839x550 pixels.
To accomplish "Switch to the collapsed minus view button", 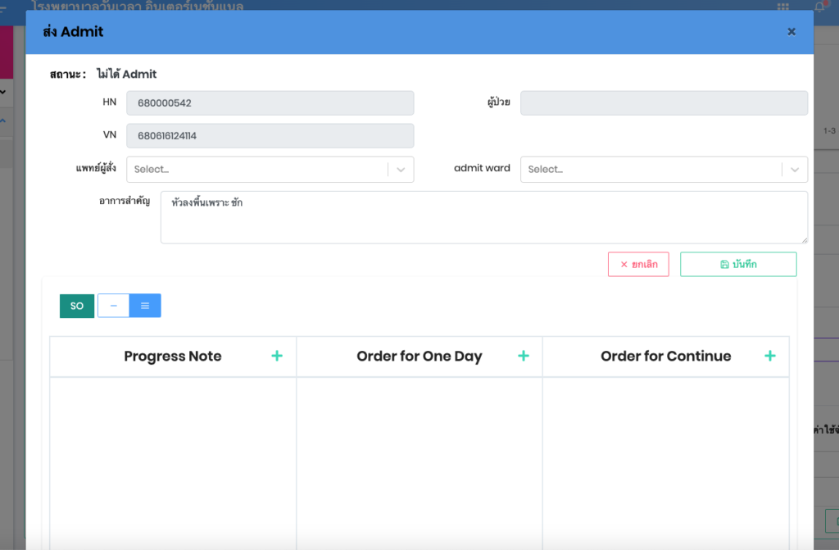I will (x=113, y=306).
